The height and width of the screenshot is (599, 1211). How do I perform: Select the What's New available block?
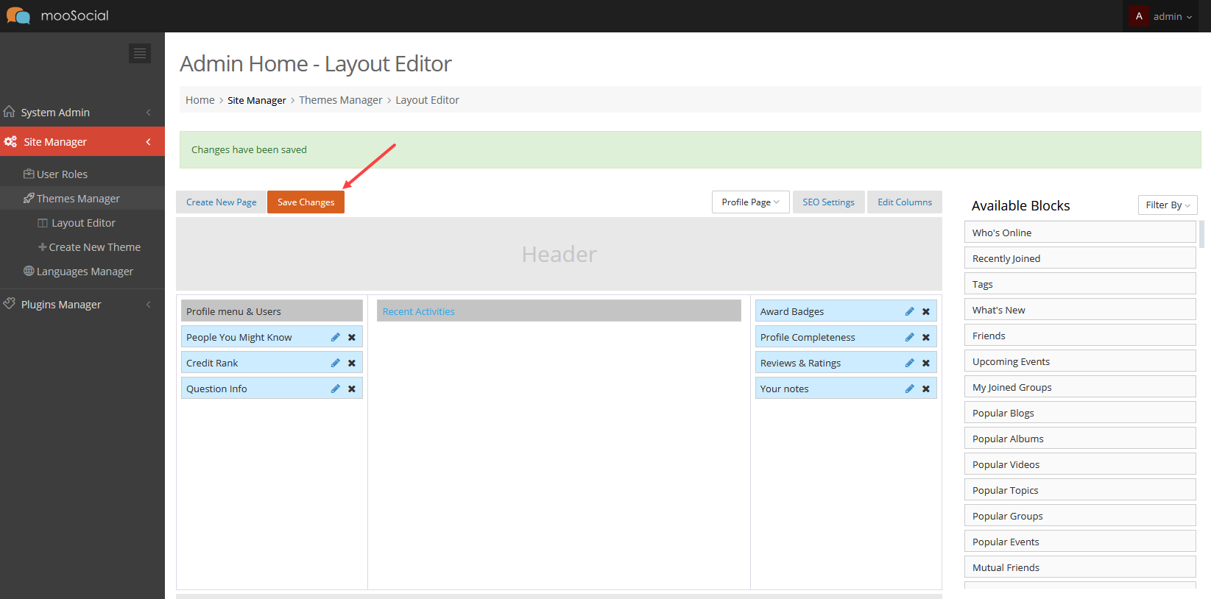click(1080, 310)
